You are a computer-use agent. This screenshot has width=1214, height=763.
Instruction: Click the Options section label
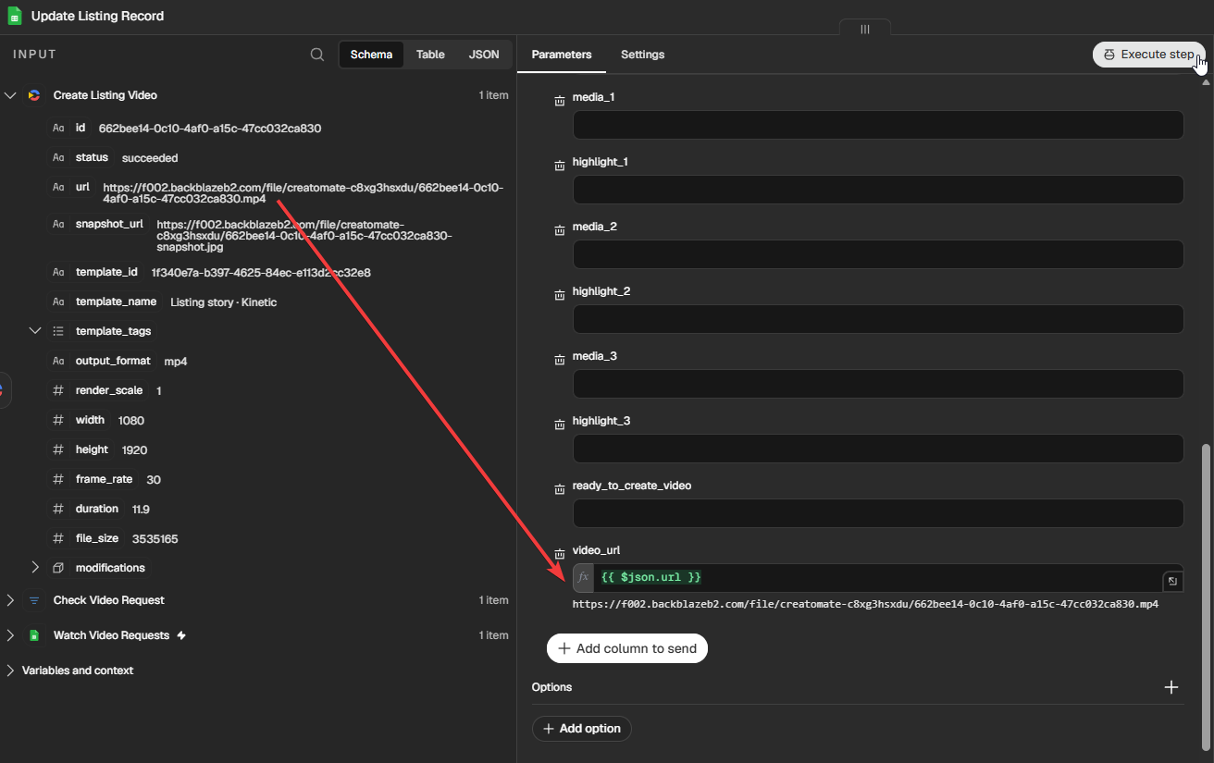551,687
